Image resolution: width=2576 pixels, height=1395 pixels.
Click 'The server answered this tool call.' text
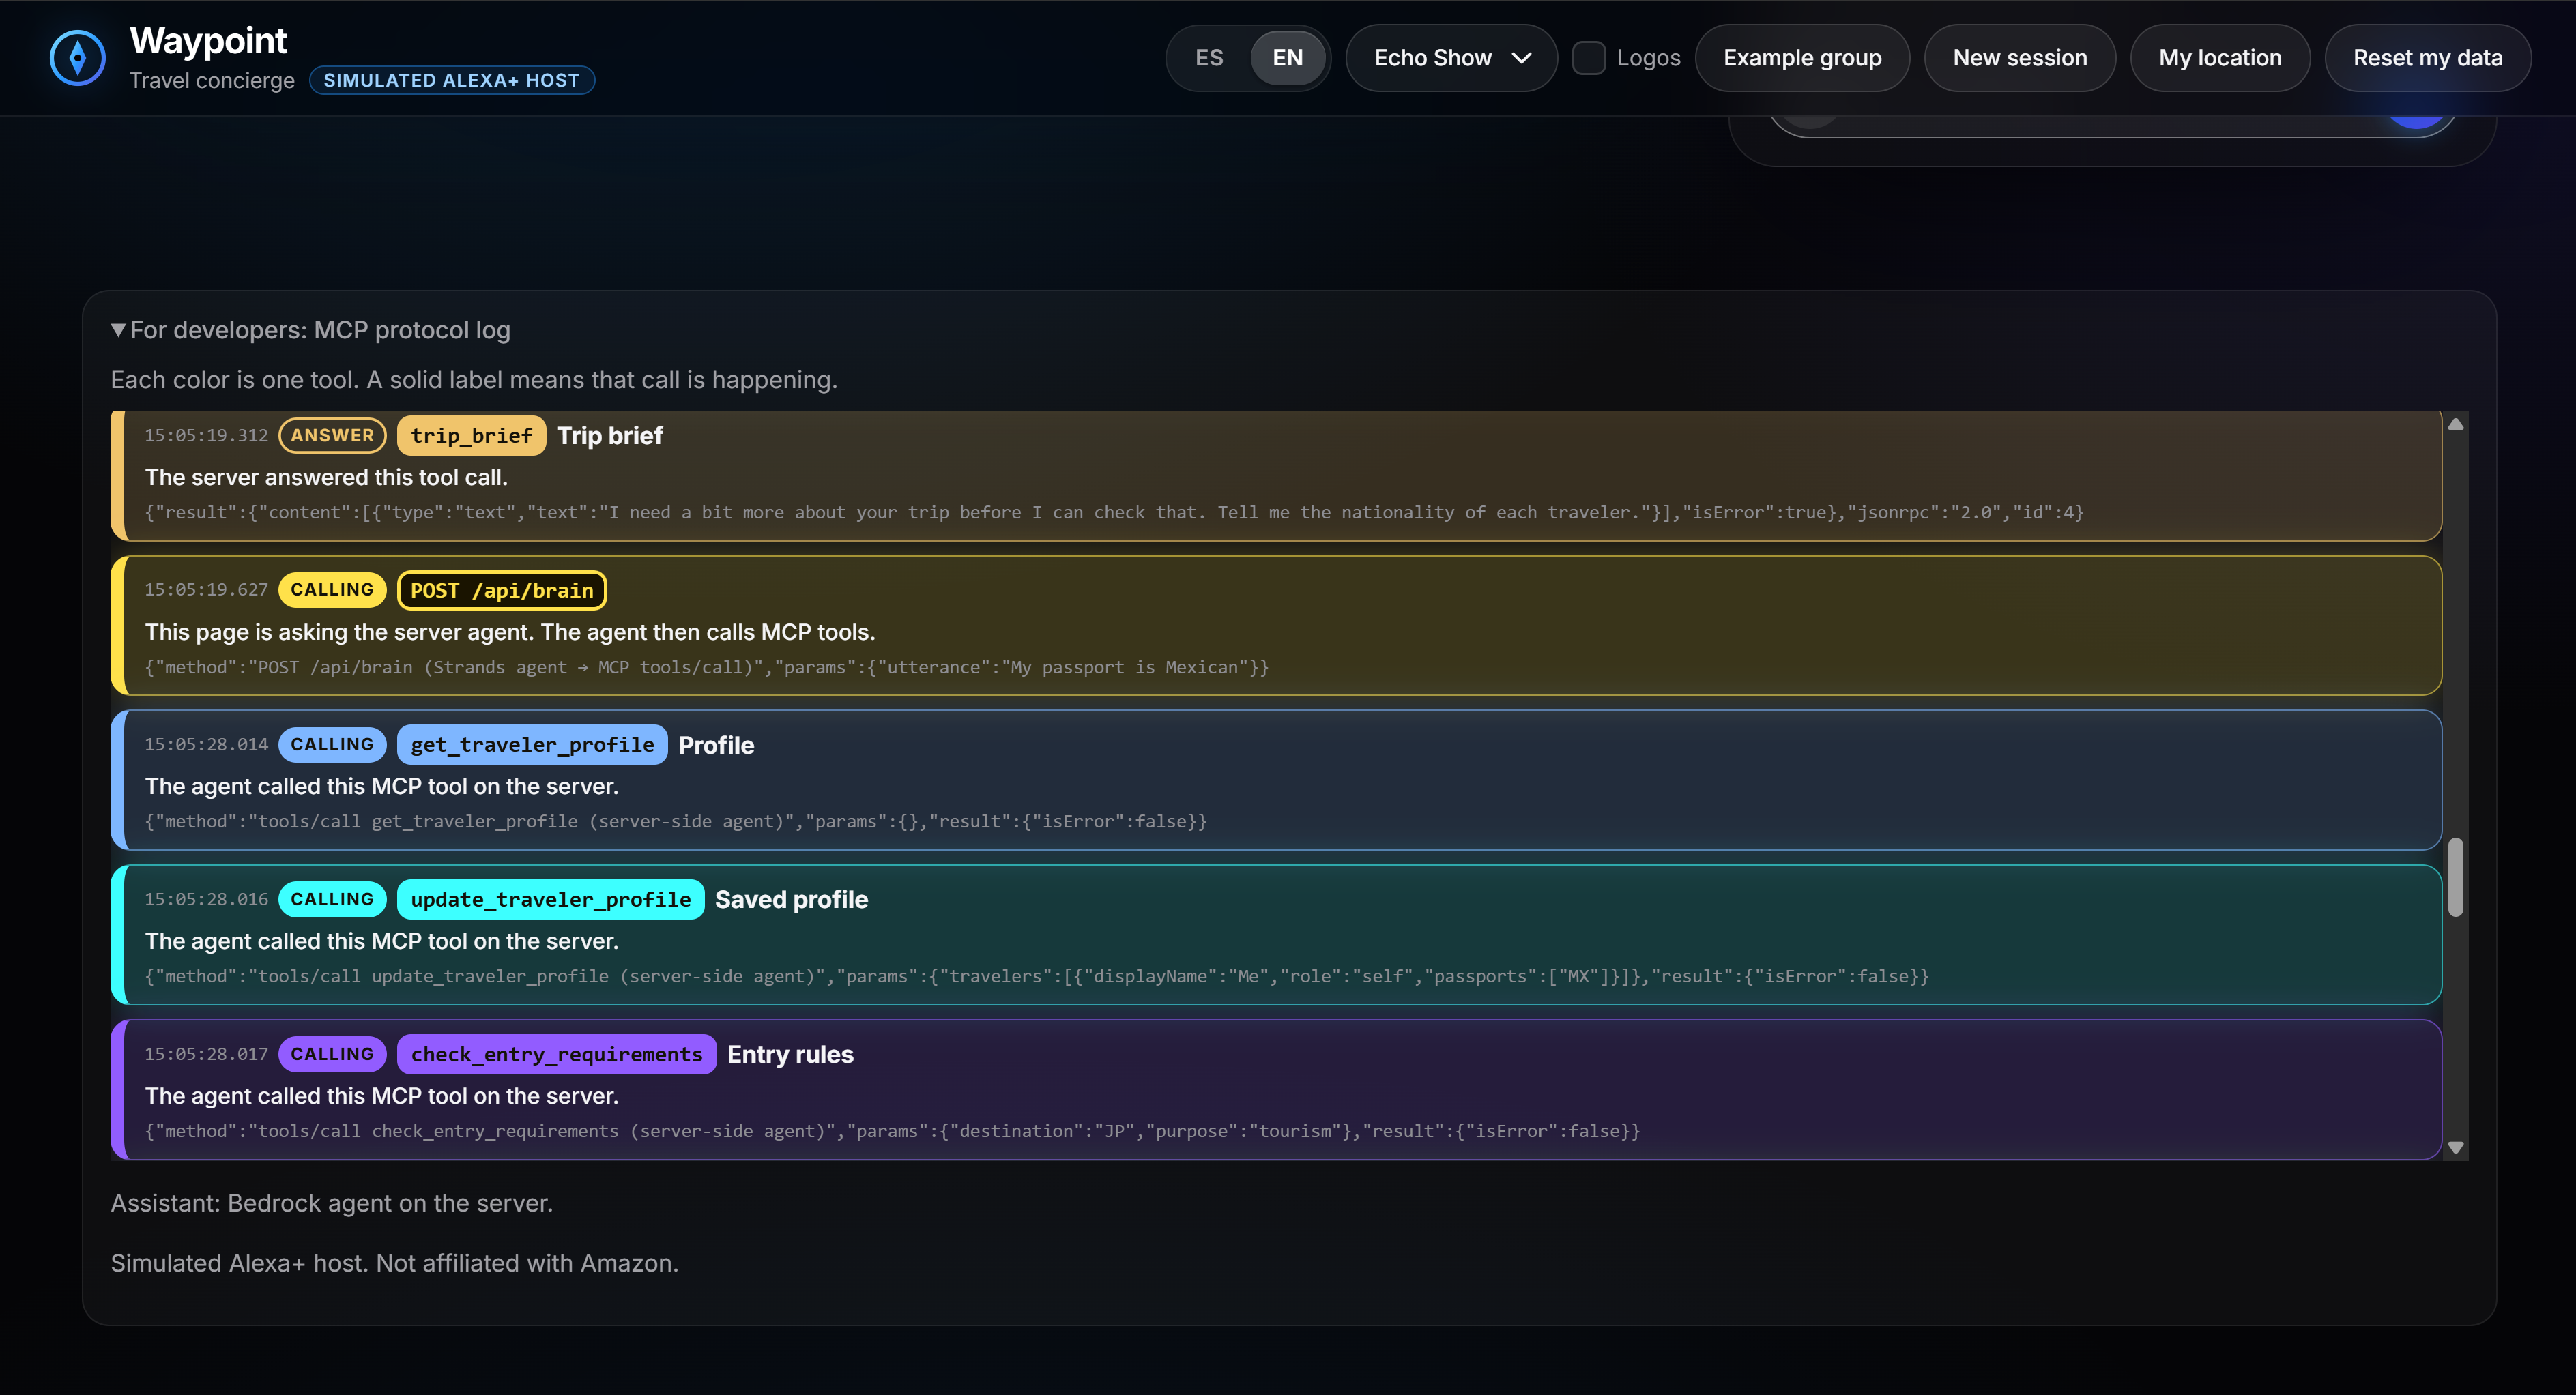(x=326, y=477)
